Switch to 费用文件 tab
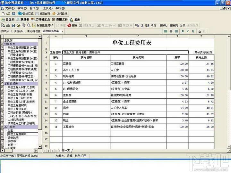 (x=60, y=20)
